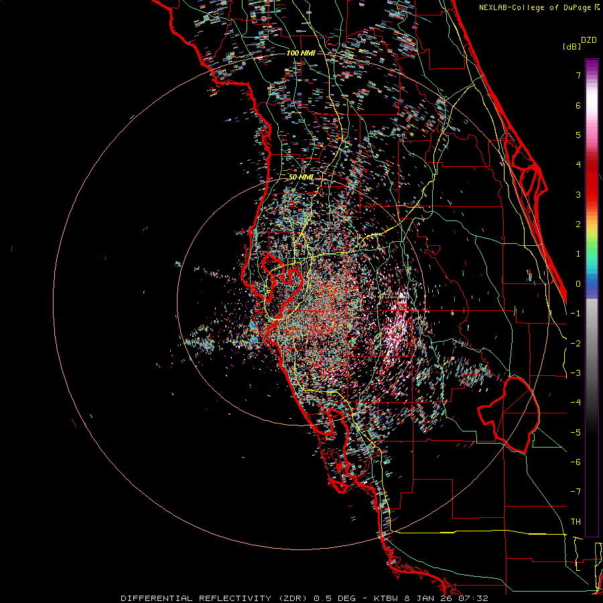Click the Differential Reflectivity product caption
Screen dimensions: 603x603
coord(304,598)
